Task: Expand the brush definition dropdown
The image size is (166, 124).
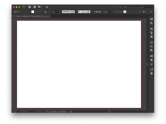Action: point(92,12)
